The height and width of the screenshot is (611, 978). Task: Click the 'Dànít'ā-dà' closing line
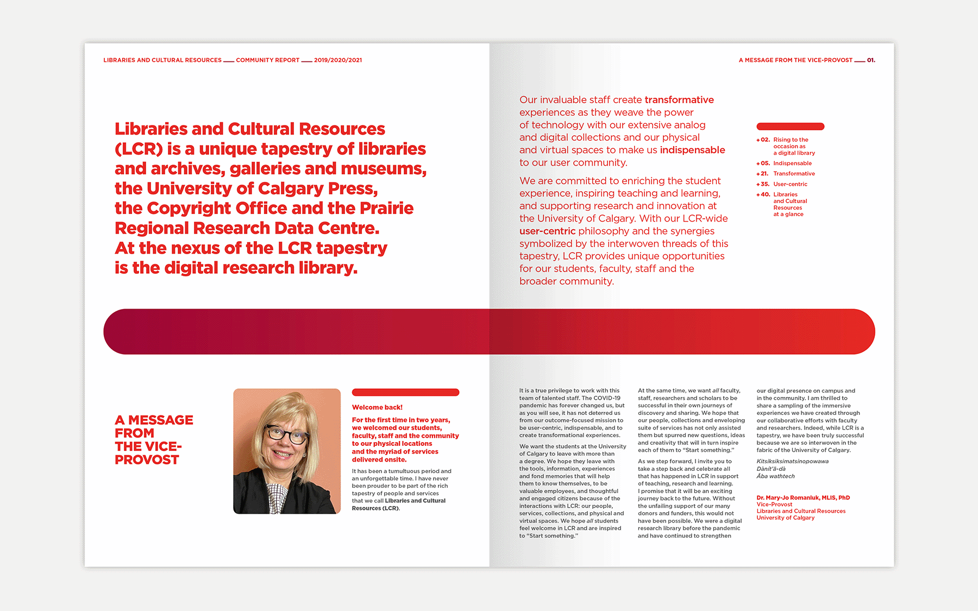771,469
